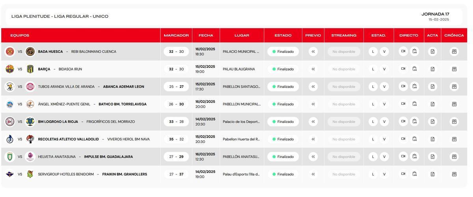Screen dimensions: 473x197
Task: Open crónica for Tubos Aranda match
Action: pyautogui.click(x=454, y=87)
